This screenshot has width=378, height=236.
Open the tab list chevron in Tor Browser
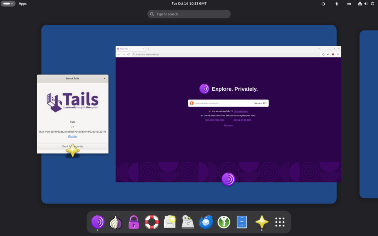point(319,49)
